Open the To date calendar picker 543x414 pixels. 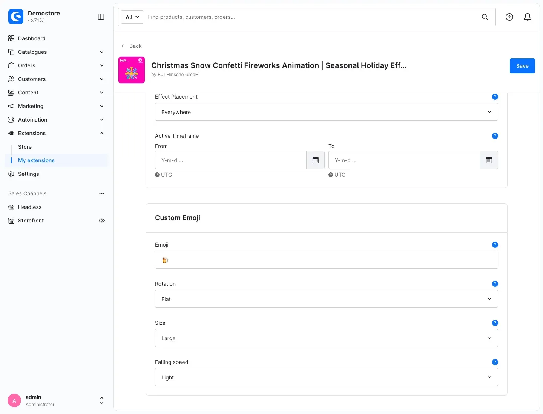point(489,160)
